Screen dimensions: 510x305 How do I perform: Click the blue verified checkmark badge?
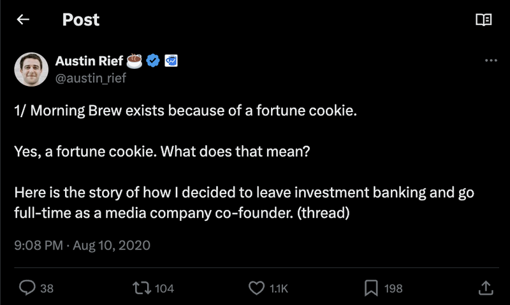[x=153, y=61]
